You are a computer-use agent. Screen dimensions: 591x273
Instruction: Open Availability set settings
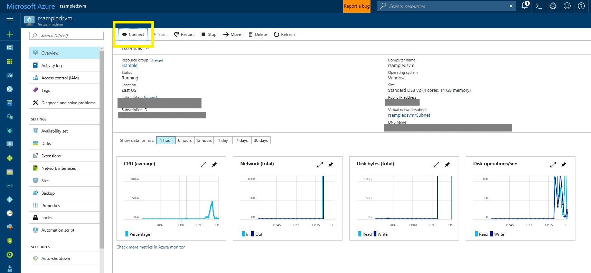(x=65, y=131)
